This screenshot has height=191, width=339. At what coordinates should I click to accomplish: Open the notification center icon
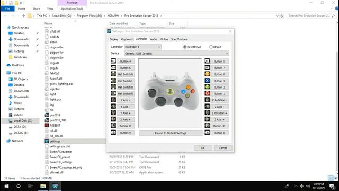click(x=332, y=186)
